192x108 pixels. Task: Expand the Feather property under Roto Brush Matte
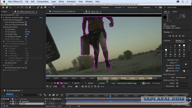[x=6, y=29]
